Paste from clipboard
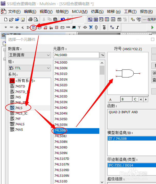Screen dimensions: 156x184 (55, 19)
